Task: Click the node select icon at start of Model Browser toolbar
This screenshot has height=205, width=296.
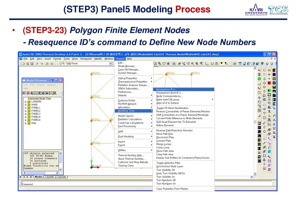Action: (24, 93)
